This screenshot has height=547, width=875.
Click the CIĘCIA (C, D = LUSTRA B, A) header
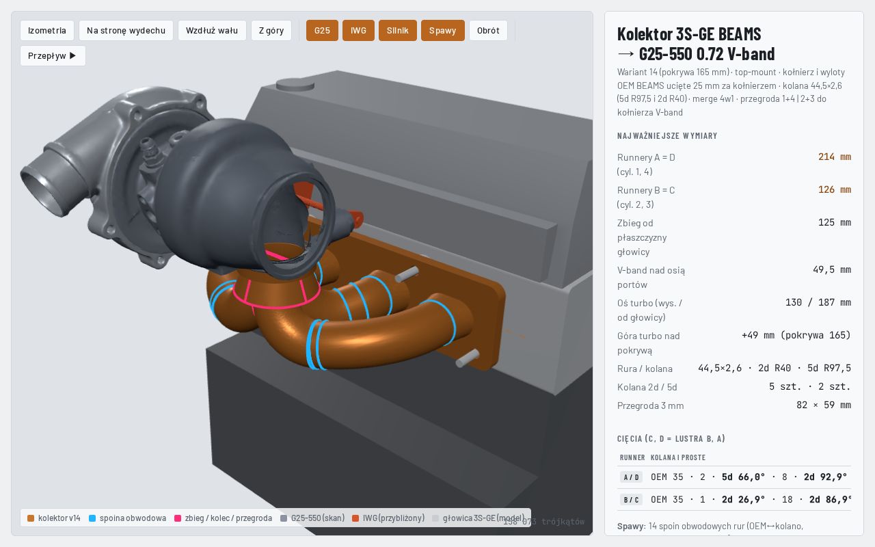671,439
